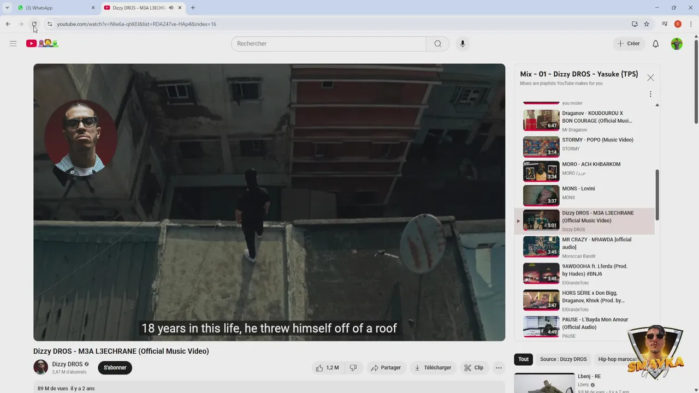Close the WhatsApp browser tab

(x=93, y=8)
